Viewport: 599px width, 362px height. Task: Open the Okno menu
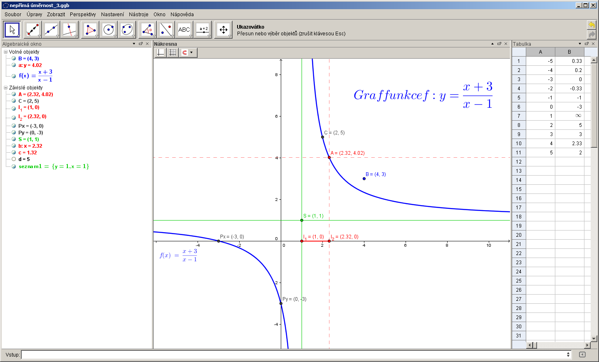pyautogui.click(x=159, y=14)
